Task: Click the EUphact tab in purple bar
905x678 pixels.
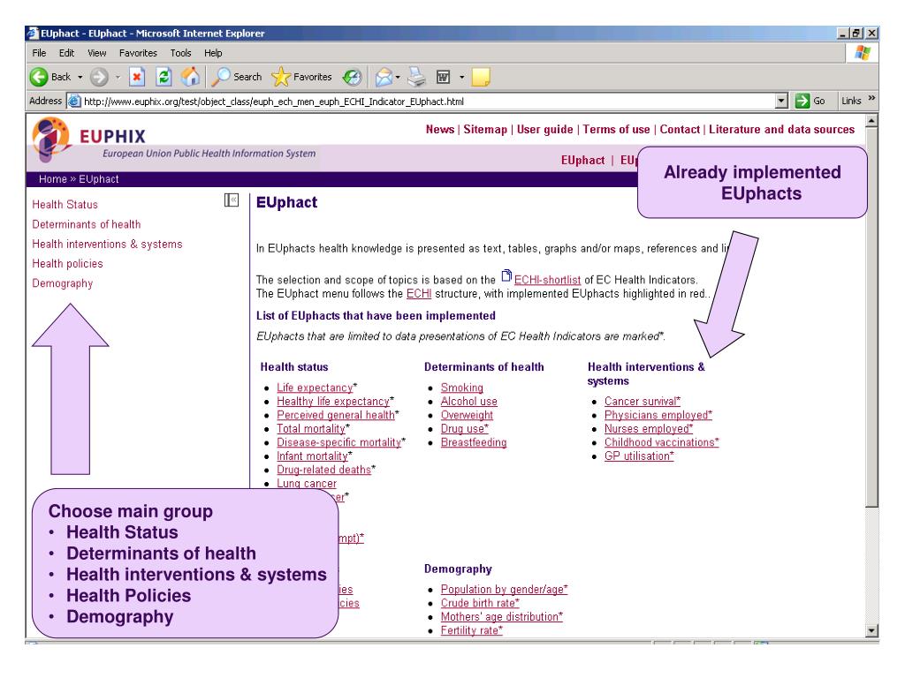Action: (582, 161)
